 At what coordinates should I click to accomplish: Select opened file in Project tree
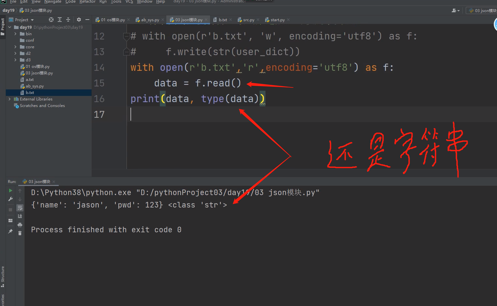[51, 20]
